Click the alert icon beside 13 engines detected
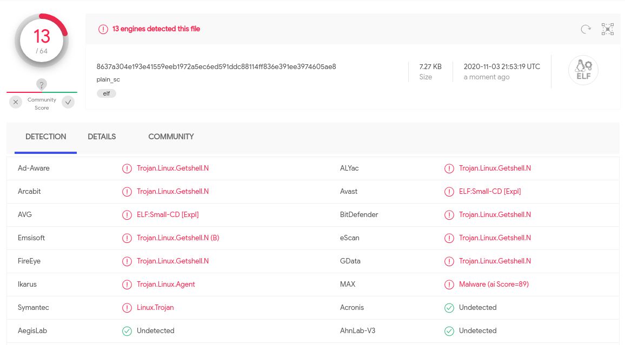 coord(103,29)
